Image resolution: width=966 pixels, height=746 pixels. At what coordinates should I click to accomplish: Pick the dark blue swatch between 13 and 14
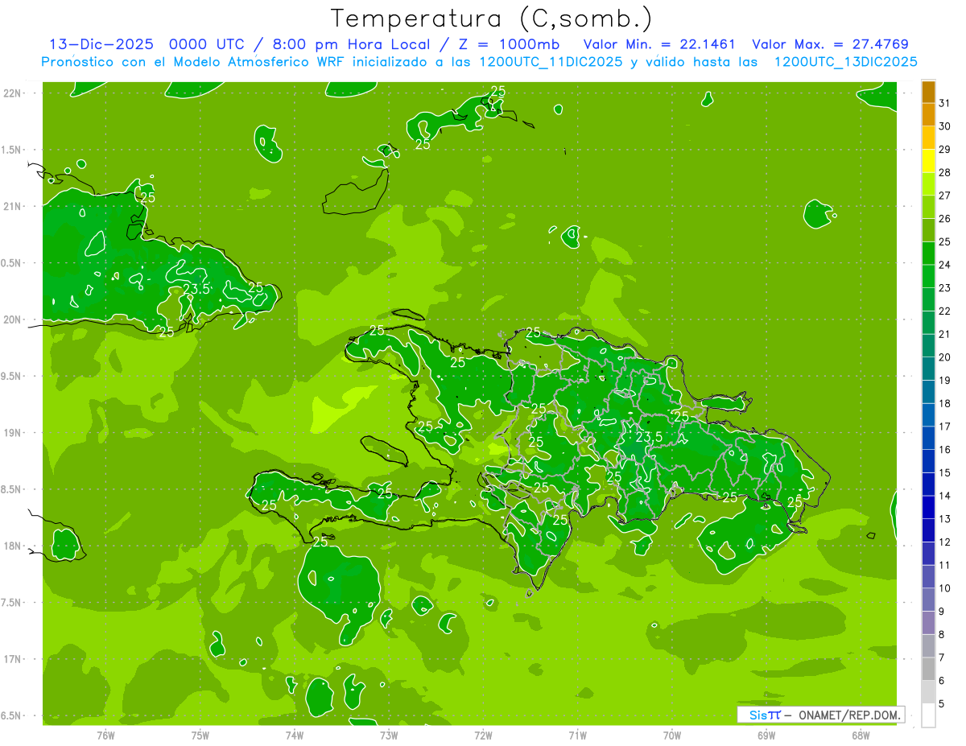coord(928,507)
